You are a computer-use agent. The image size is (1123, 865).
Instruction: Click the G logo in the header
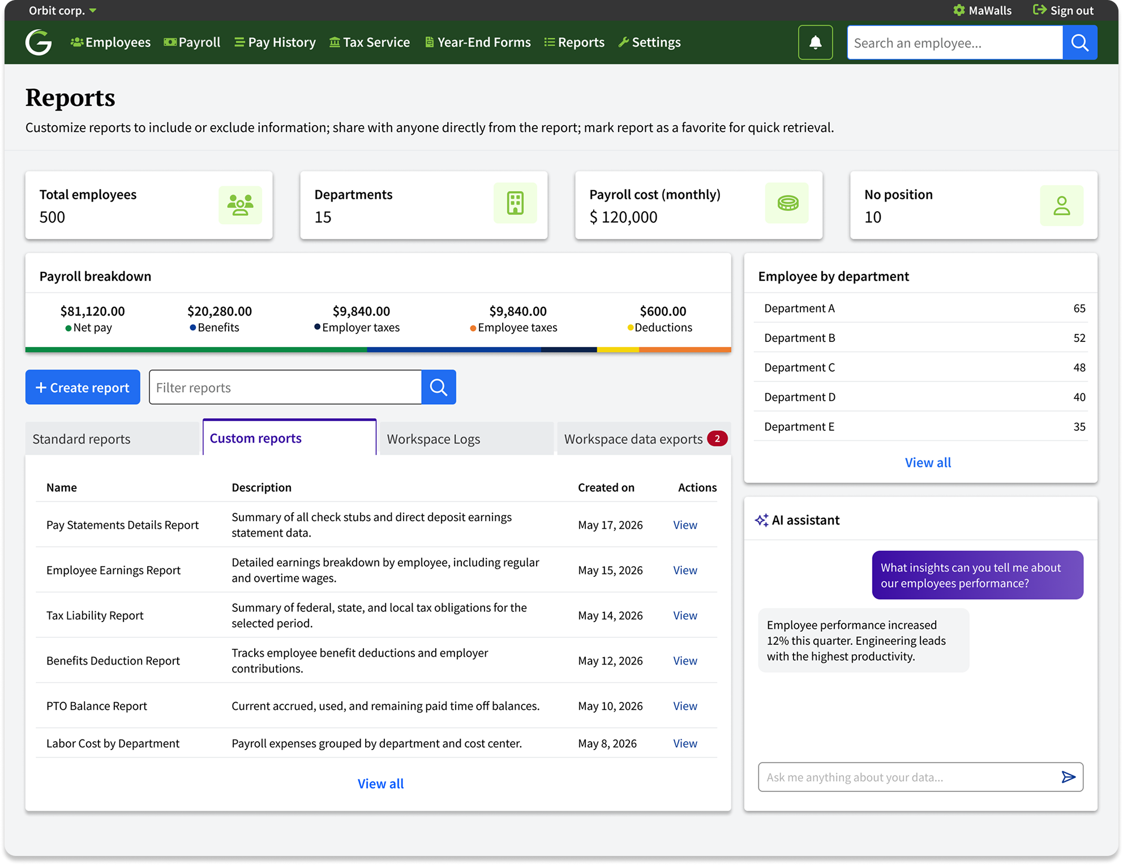[x=38, y=42]
